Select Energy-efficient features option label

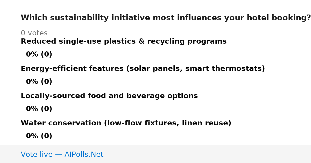pos(143,69)
